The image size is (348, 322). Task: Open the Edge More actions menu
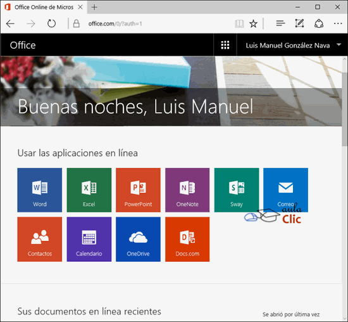[338, 23]
